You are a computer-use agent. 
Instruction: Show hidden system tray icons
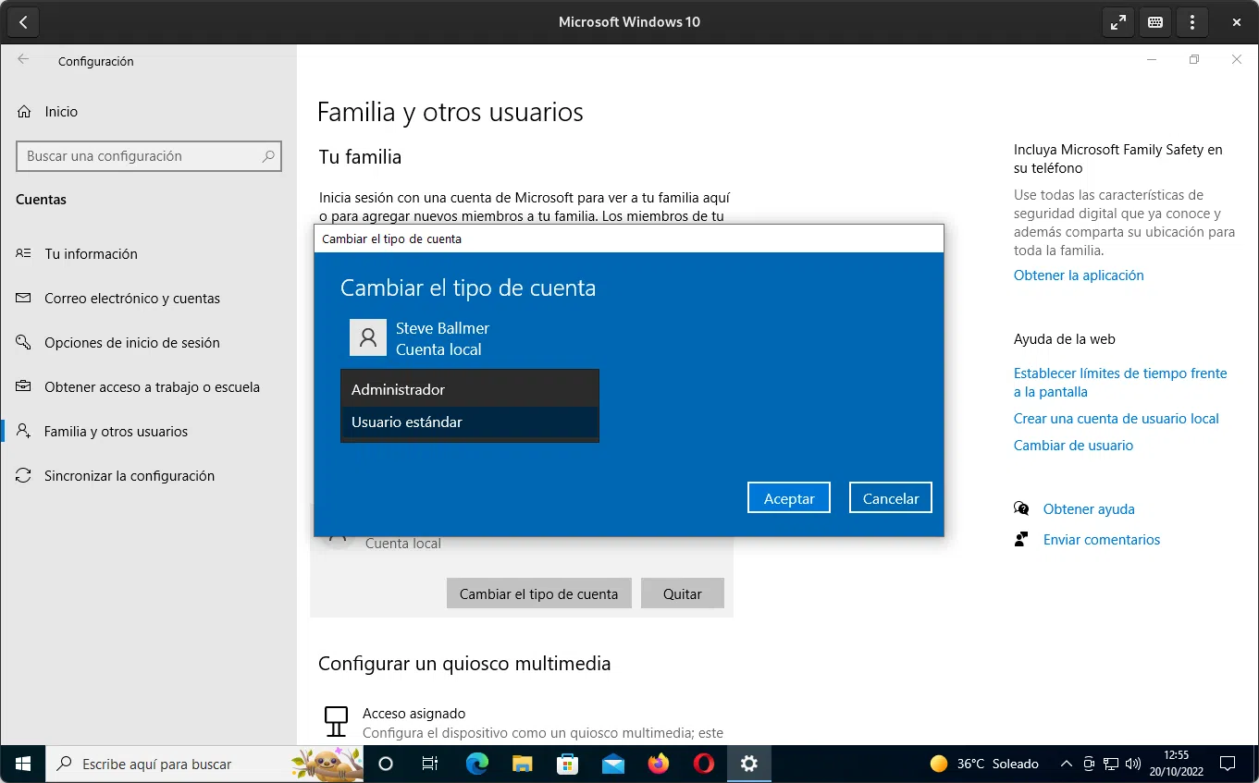point(1066,764)
